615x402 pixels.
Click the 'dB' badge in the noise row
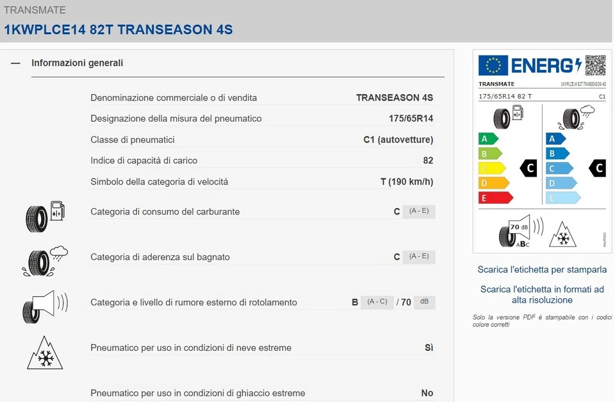click(x=424, y=301)
